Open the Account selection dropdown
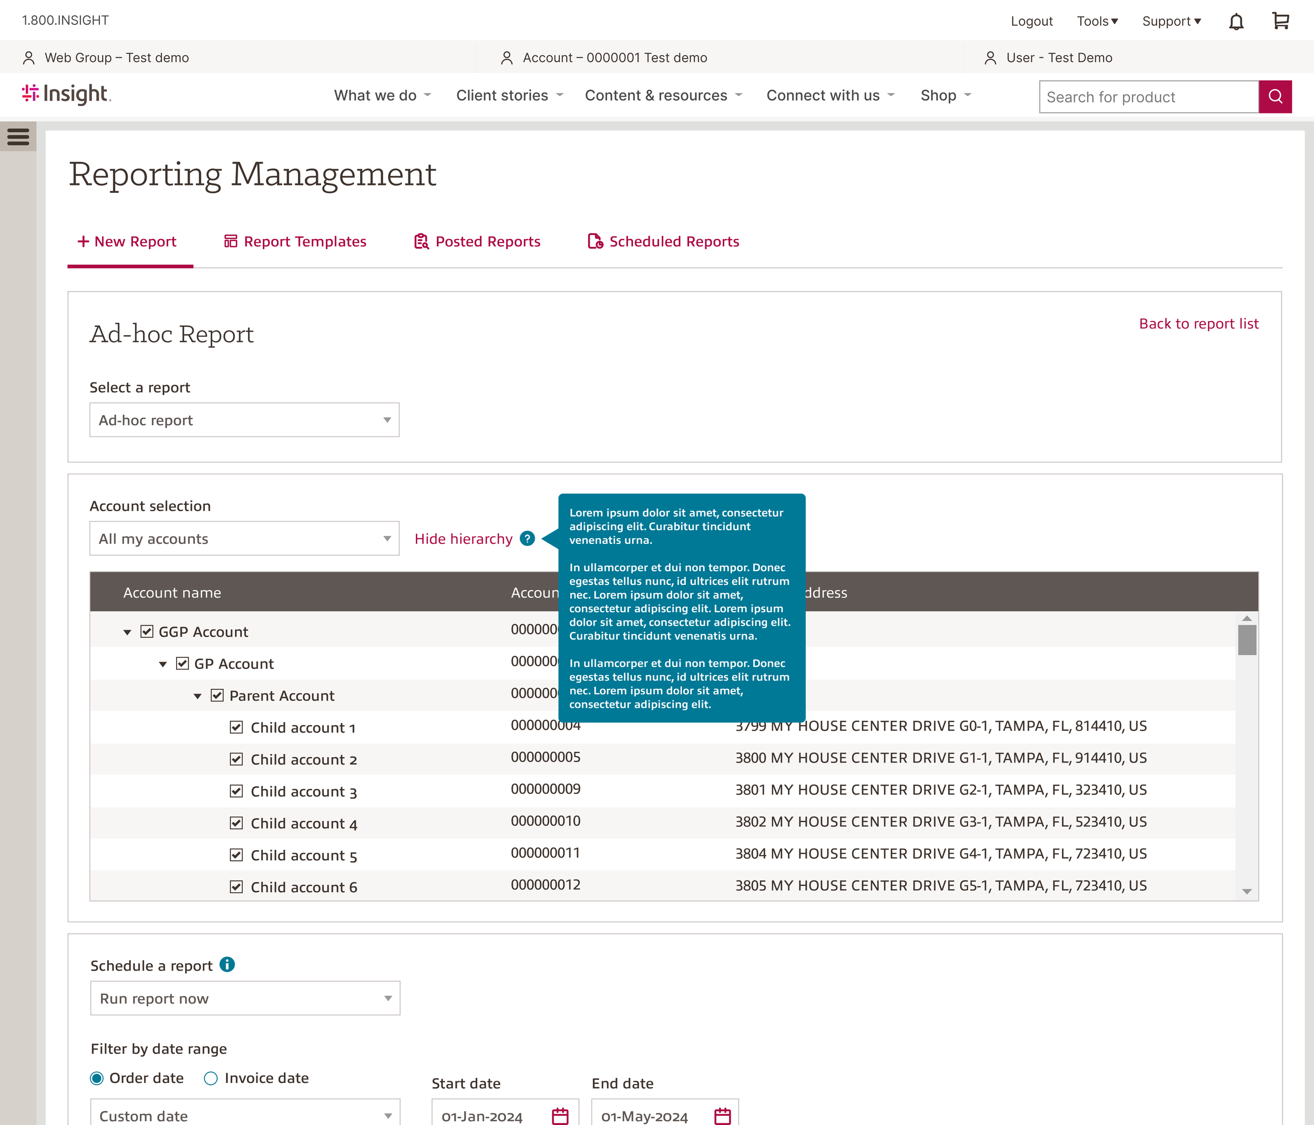The image size is (1314, 1125). coord(244,539)
